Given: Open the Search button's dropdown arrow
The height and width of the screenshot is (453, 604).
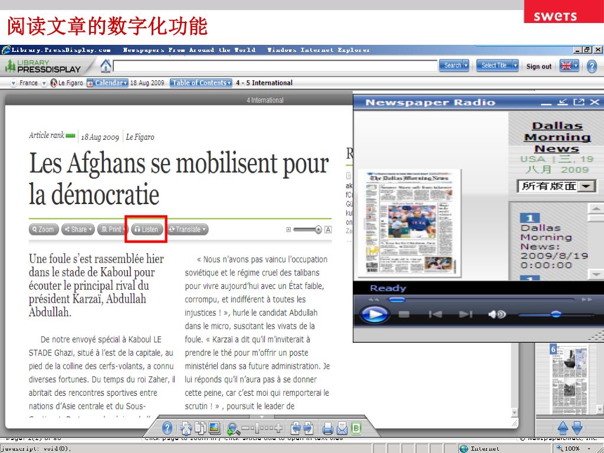Looking at the screenshot, I should pyautogui.click(x=466, y=65).
